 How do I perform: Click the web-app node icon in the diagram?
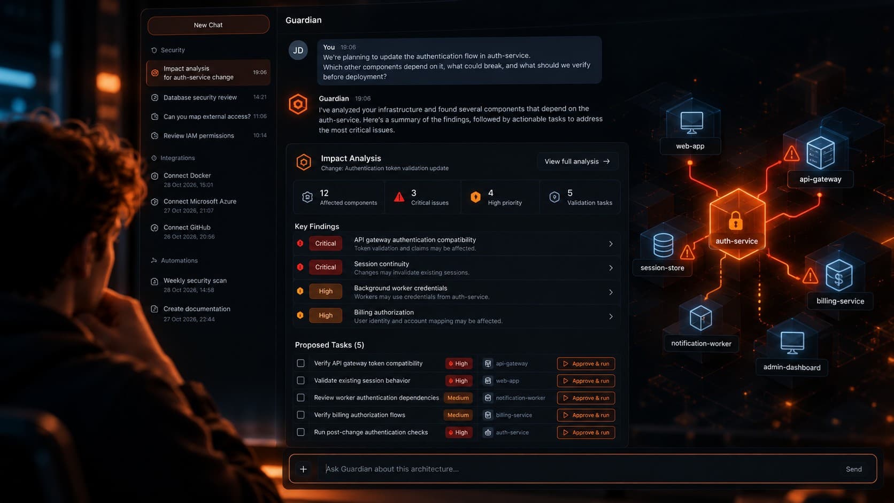point(691,122)
